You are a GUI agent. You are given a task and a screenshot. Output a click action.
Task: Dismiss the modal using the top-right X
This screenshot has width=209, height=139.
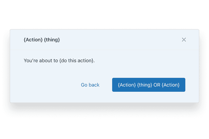tap(184, 40)
